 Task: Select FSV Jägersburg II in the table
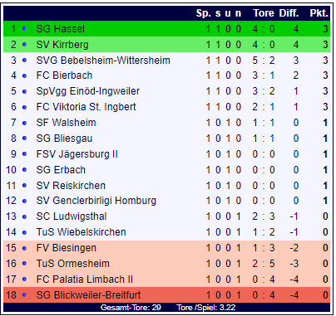coord(77,154)
